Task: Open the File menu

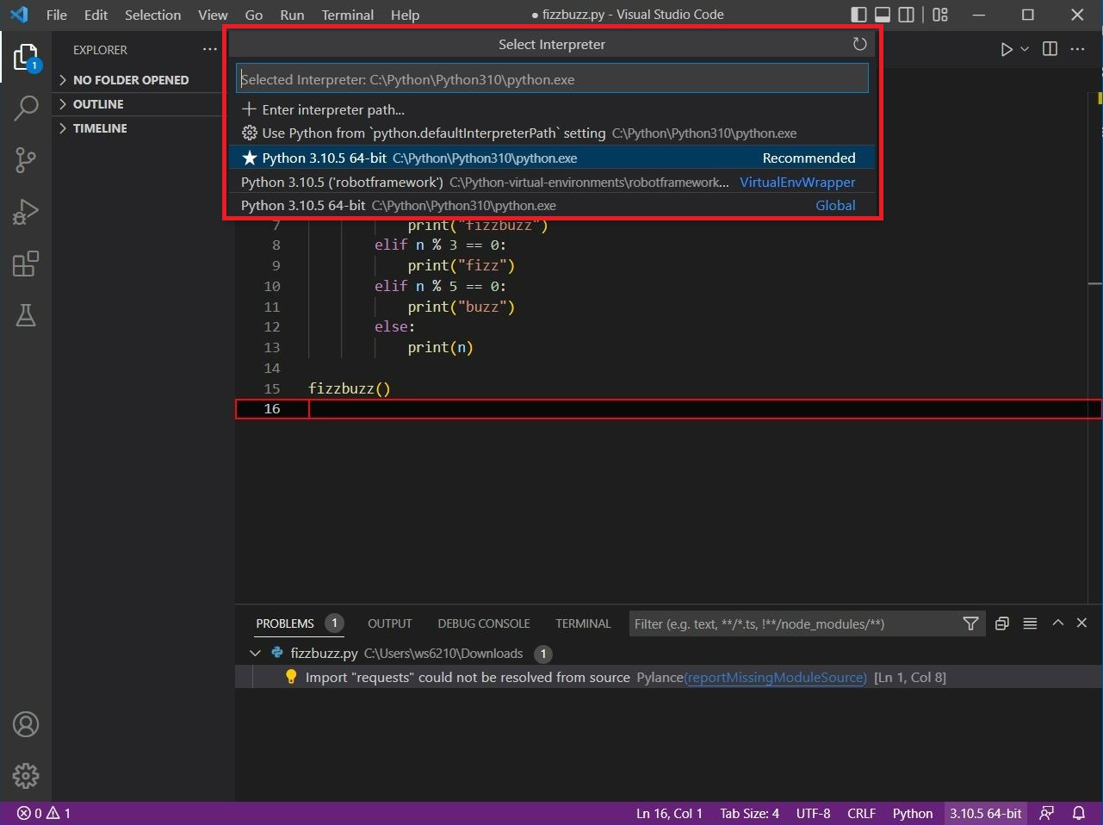Action: point(57,15)
